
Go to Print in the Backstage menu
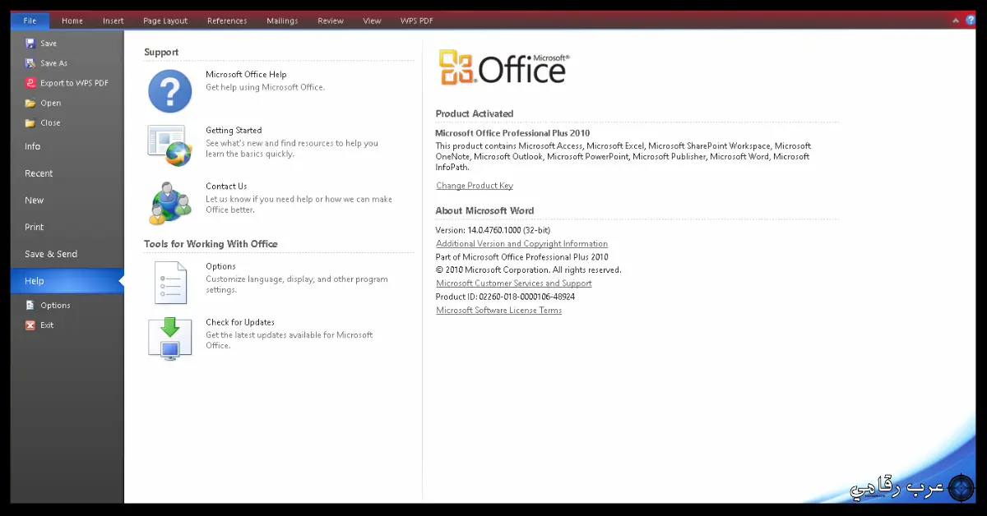[35, 227]
